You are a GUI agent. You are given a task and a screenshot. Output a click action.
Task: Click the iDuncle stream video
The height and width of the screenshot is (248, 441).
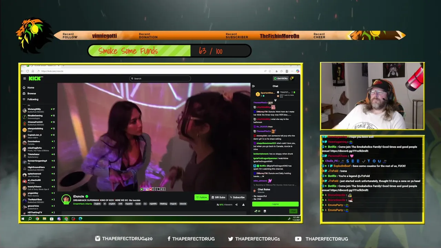point(154,137)
